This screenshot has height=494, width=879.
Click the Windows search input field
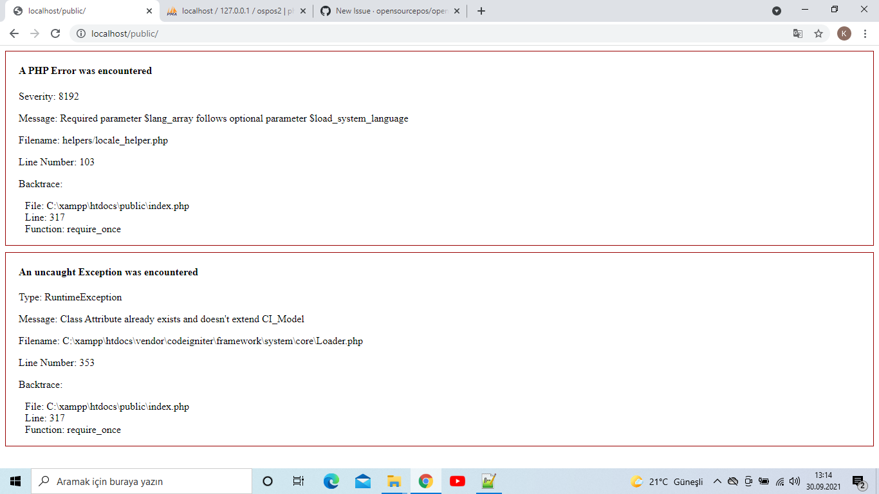click(142, 480)
